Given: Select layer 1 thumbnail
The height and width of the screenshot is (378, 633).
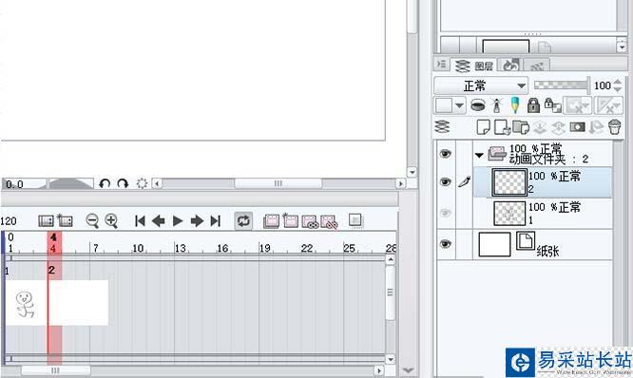Looking at the screenshot, I should (x=509, y=213).
